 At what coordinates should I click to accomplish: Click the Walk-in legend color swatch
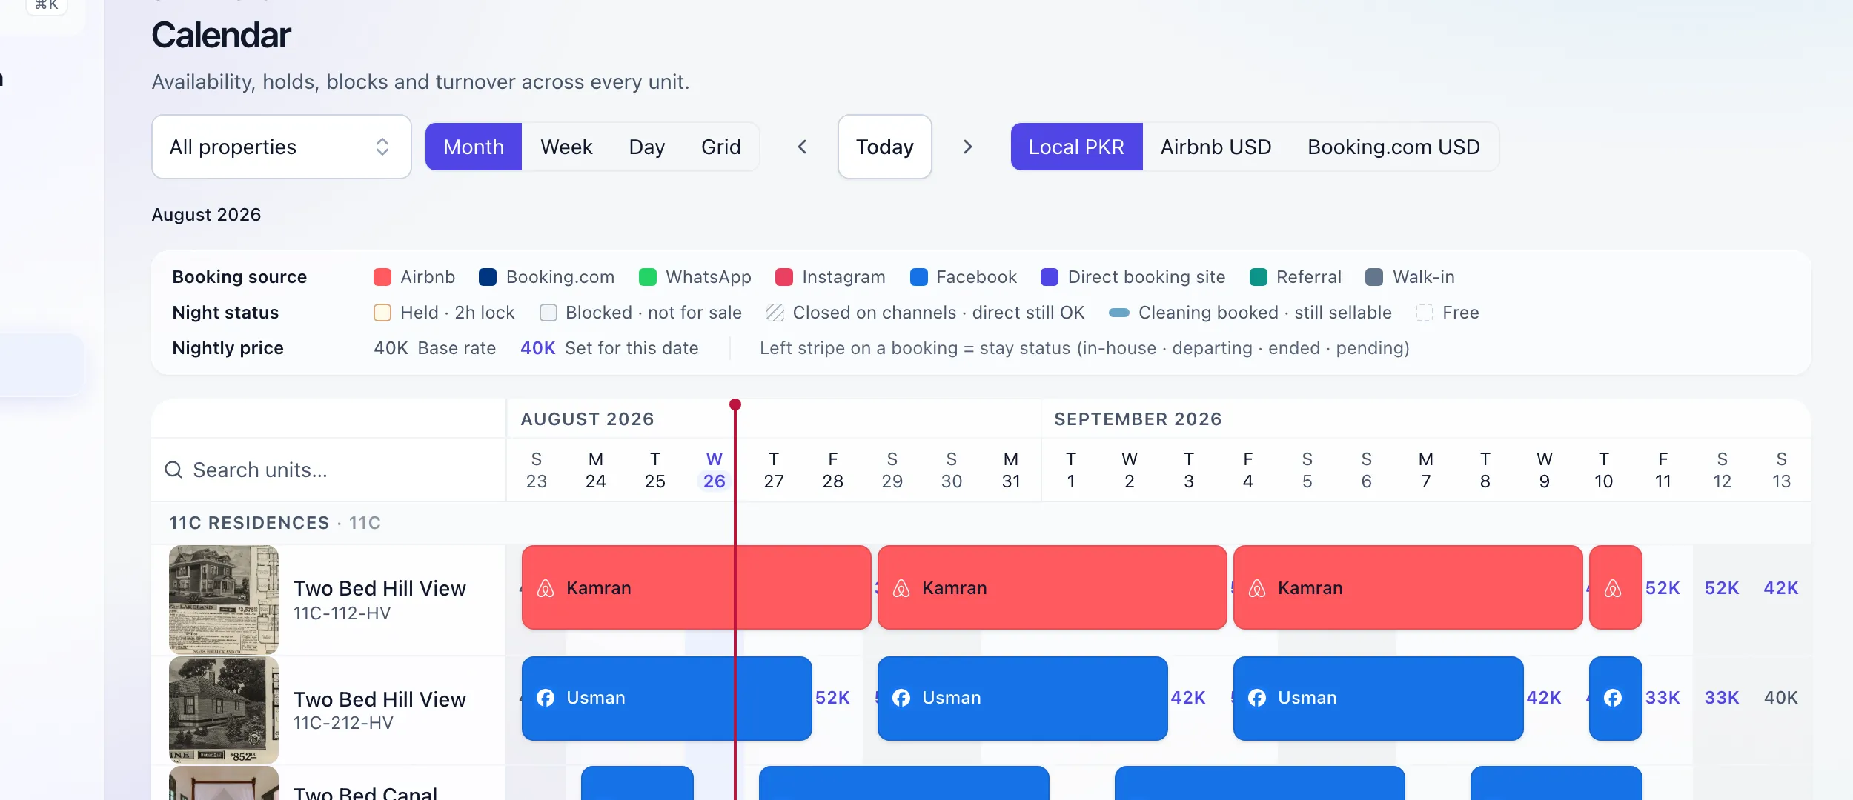(x=1374, y=277)
